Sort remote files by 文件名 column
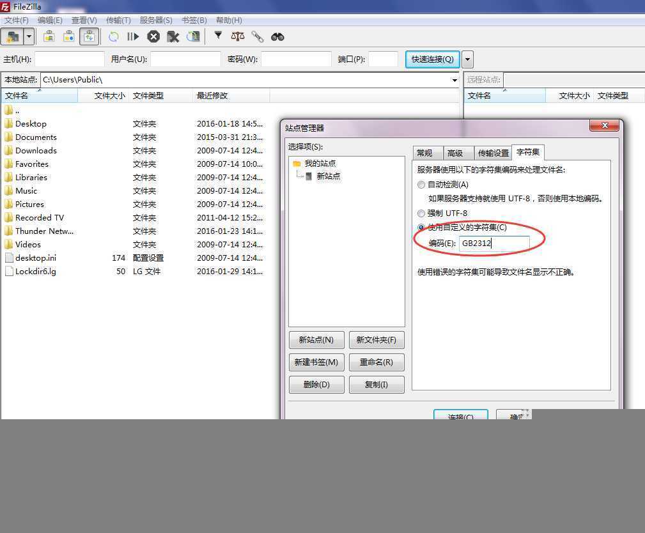Image resolution: width=645 pixels, height=533 pixels. click(x=505, y=95)
